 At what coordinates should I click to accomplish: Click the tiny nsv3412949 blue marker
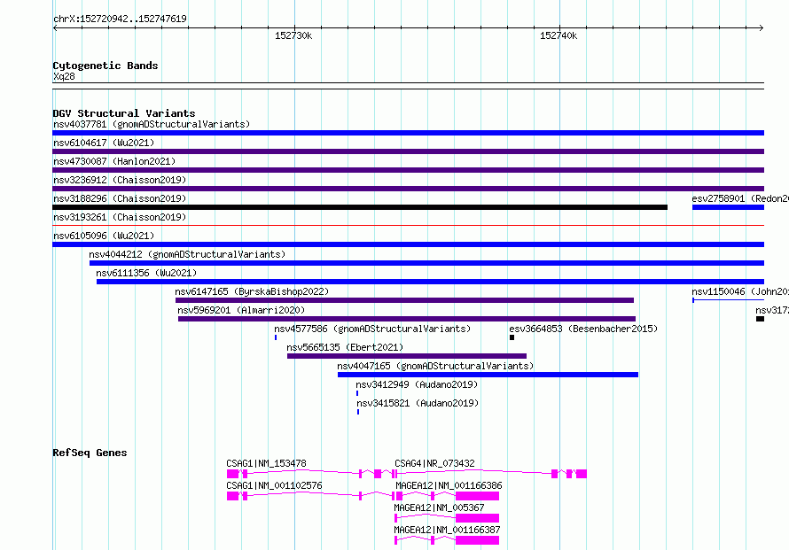357,393
